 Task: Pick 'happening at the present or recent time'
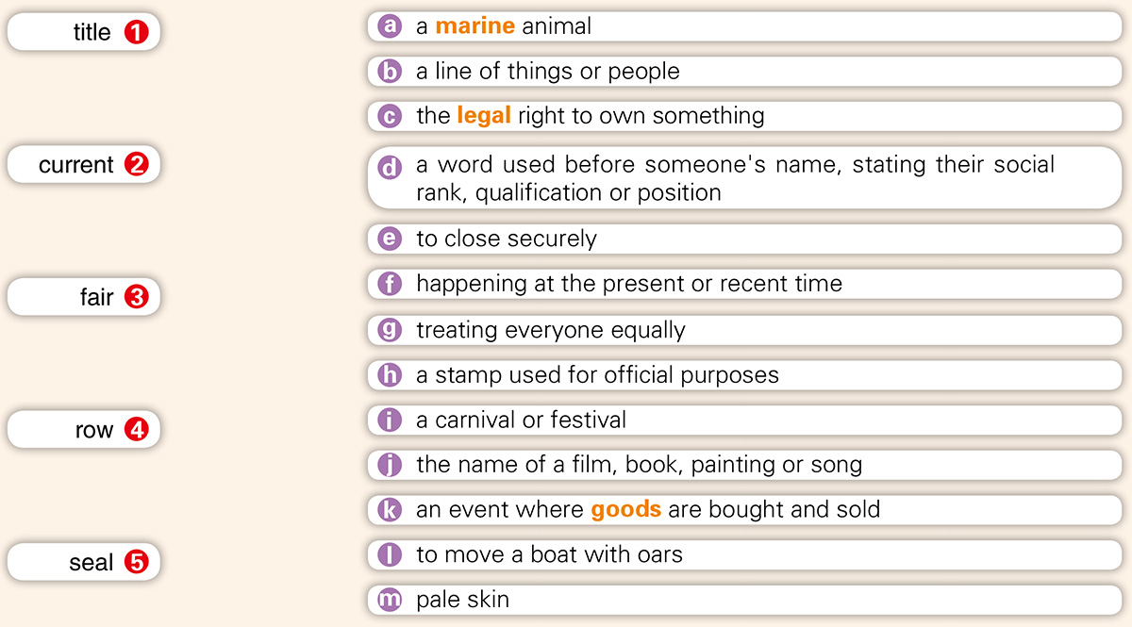(x=628, y=284)
